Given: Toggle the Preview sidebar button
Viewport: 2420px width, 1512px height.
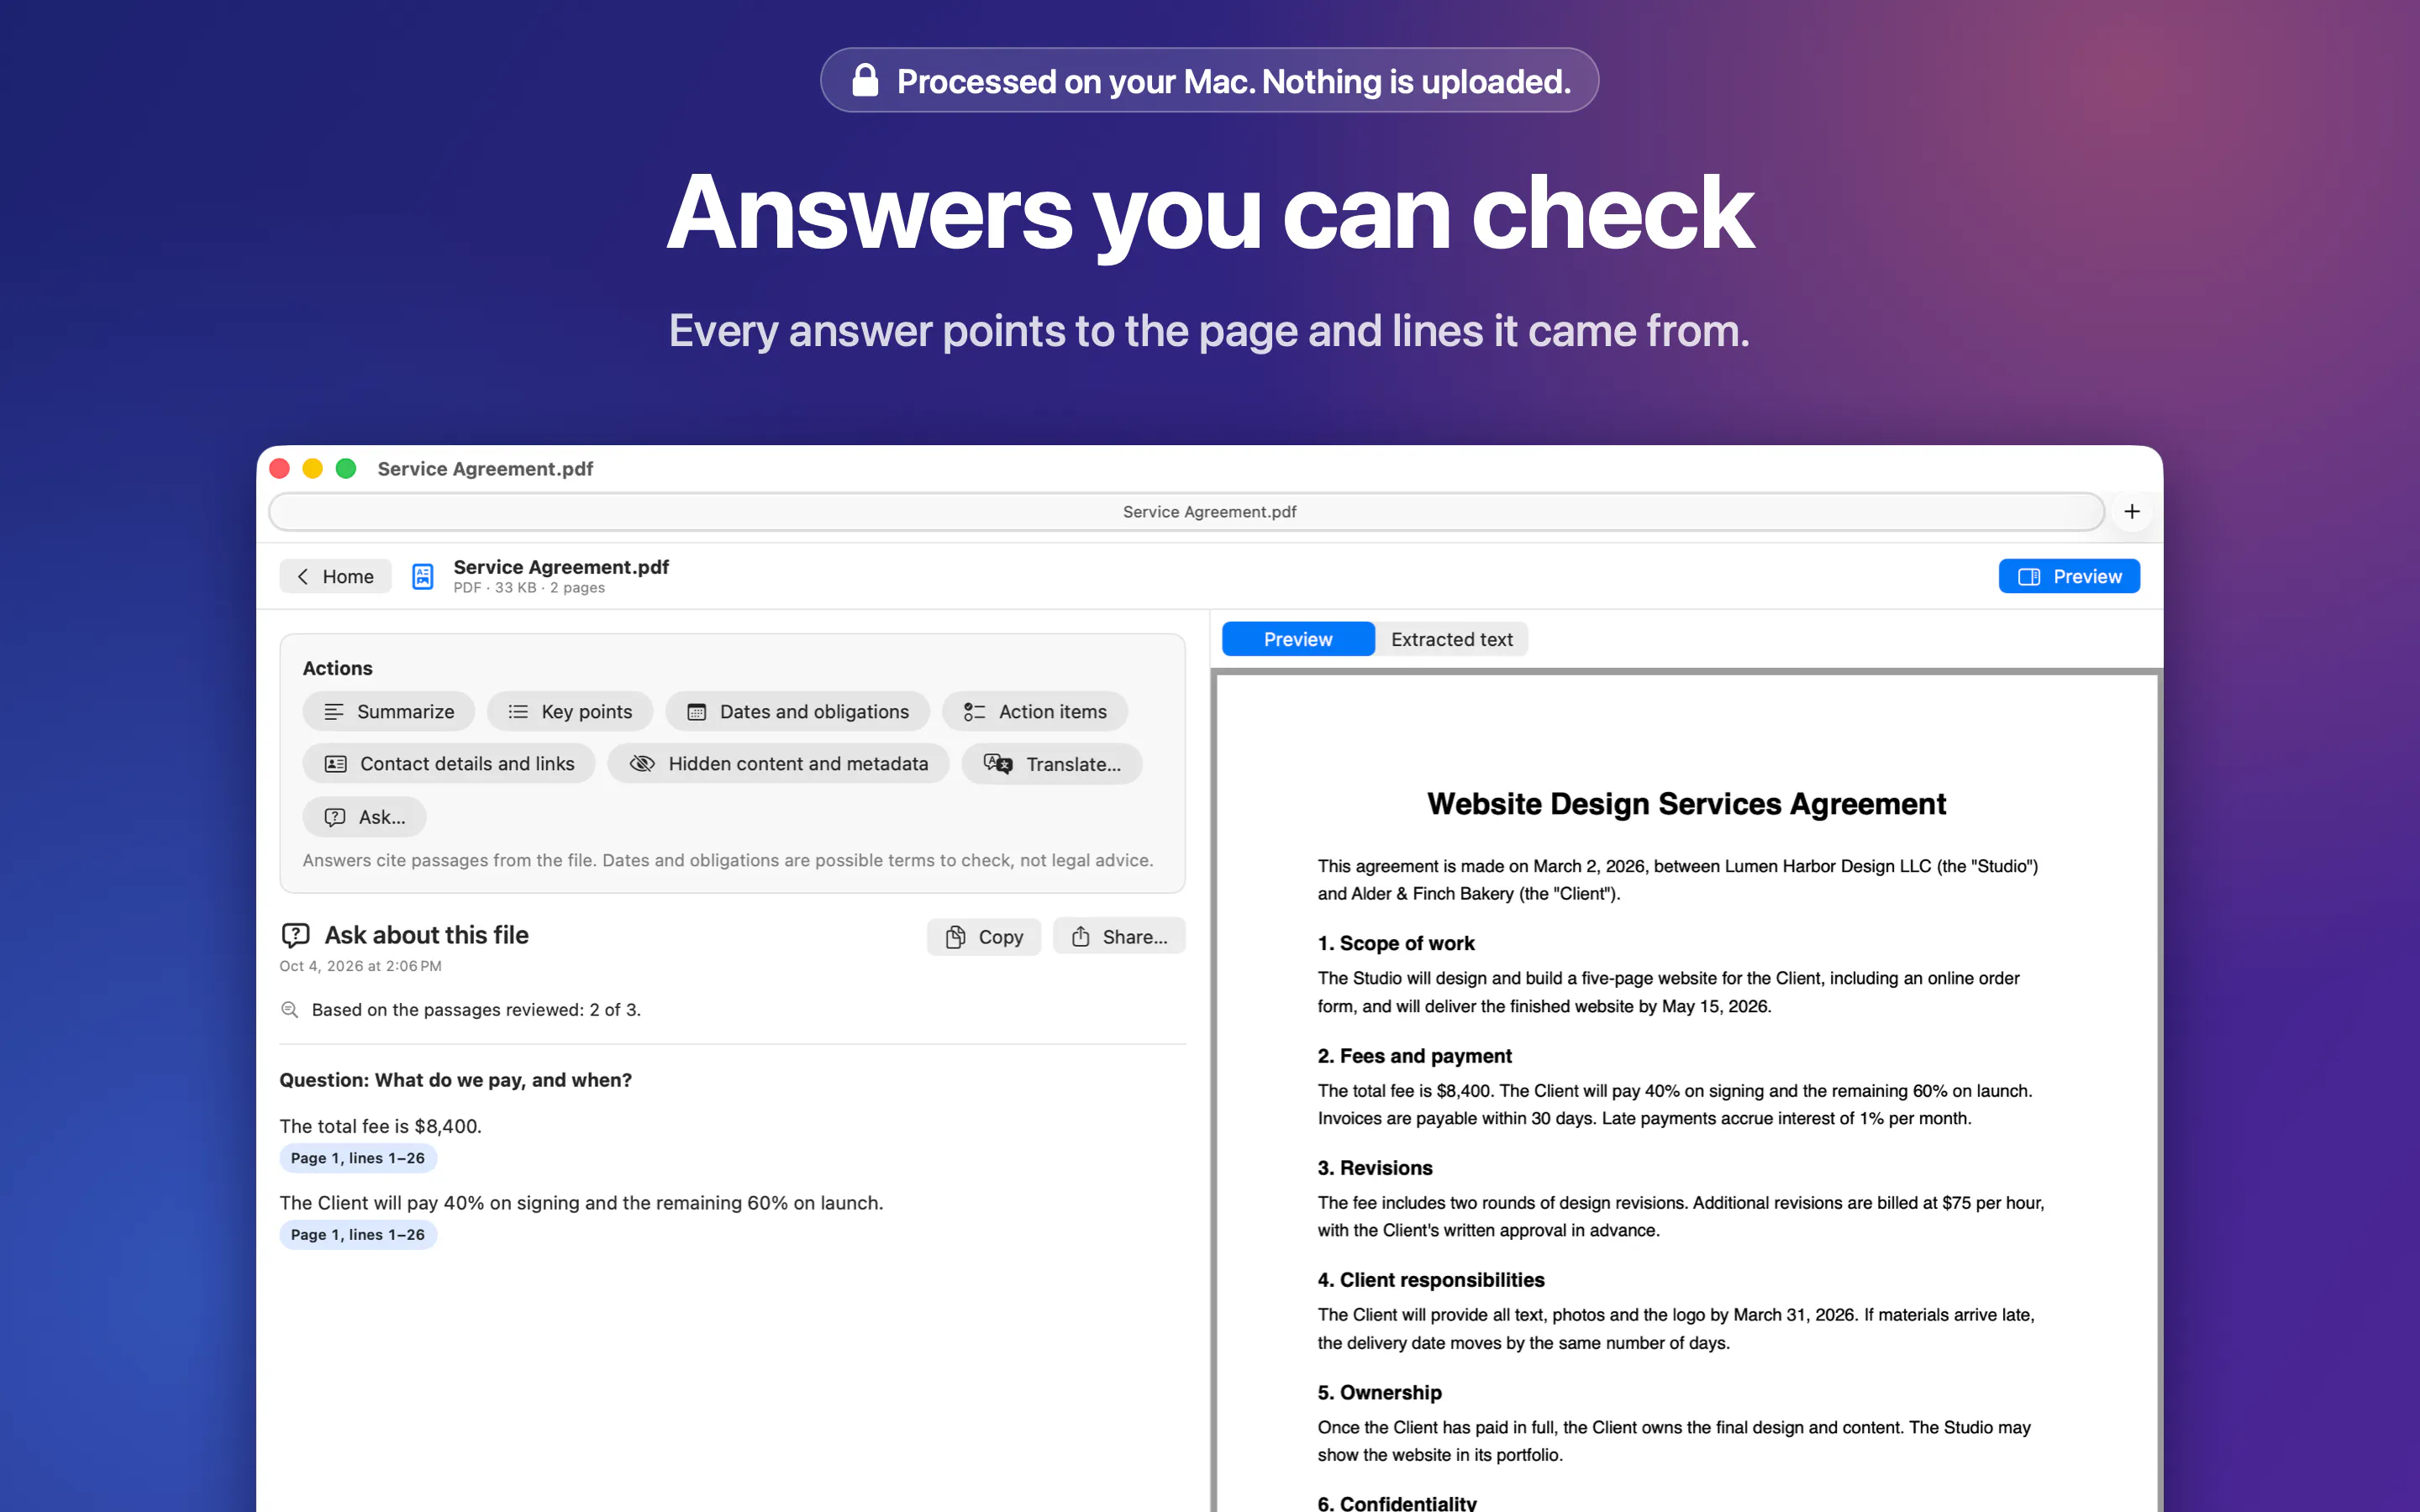Looking at the screenshot, I should pos(2069,576).
